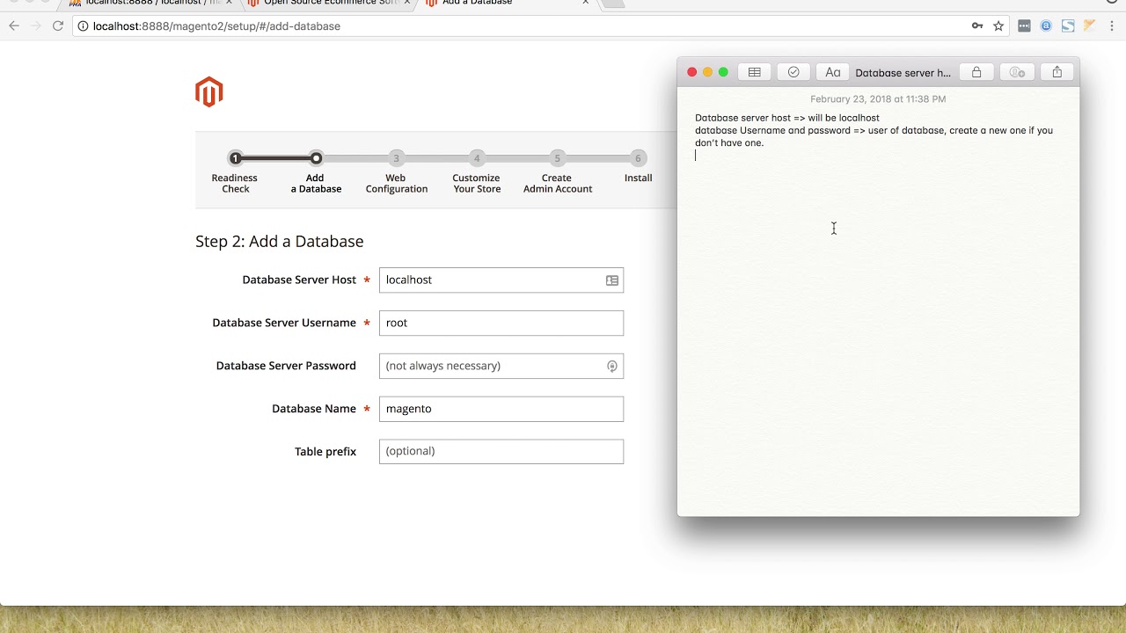Click the table icon in Notes toolbar
The height and width of the screenshot is (633, 1126).
(755, 72)
